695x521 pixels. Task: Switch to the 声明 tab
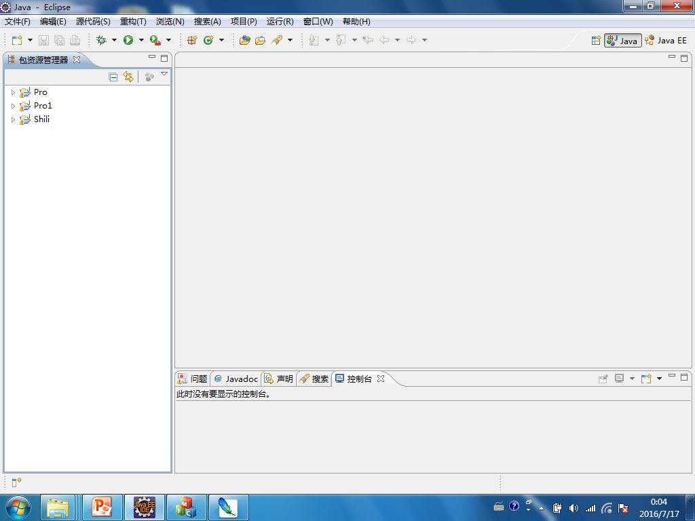(x=279, y=379)
